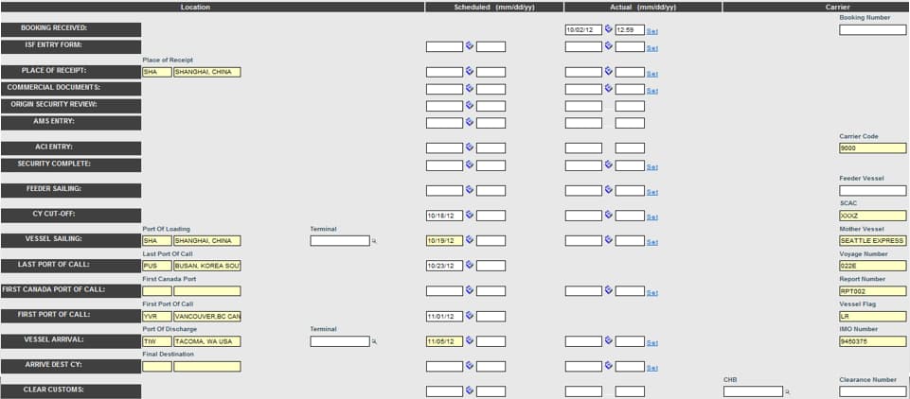Open scheduled date picker for Vessel Arrival

pos(470,341)
